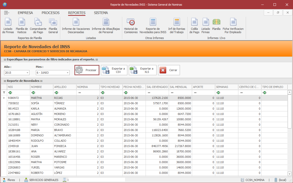
Task: Click SERVICIOS GENERALES status bar icon
Action: 26,180
